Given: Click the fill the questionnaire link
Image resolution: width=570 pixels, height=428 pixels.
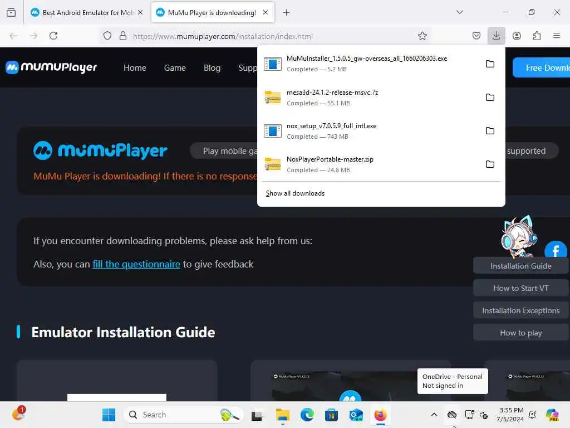Looking at the screenshot, I should [136, 264].
